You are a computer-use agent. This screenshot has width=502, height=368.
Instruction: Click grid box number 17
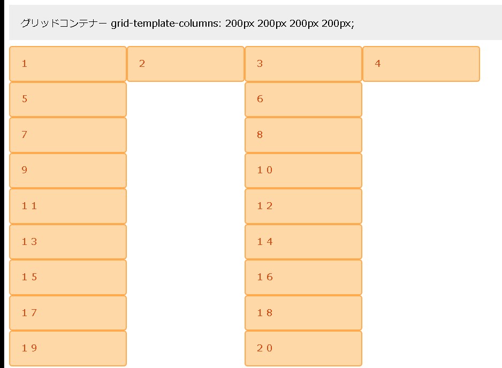click(x=68, y=313)
